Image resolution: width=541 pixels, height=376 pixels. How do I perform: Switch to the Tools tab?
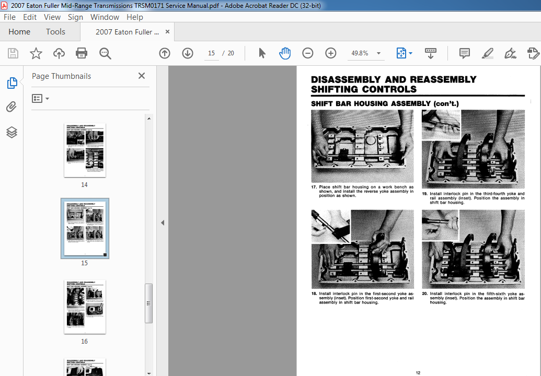[55, 32]
